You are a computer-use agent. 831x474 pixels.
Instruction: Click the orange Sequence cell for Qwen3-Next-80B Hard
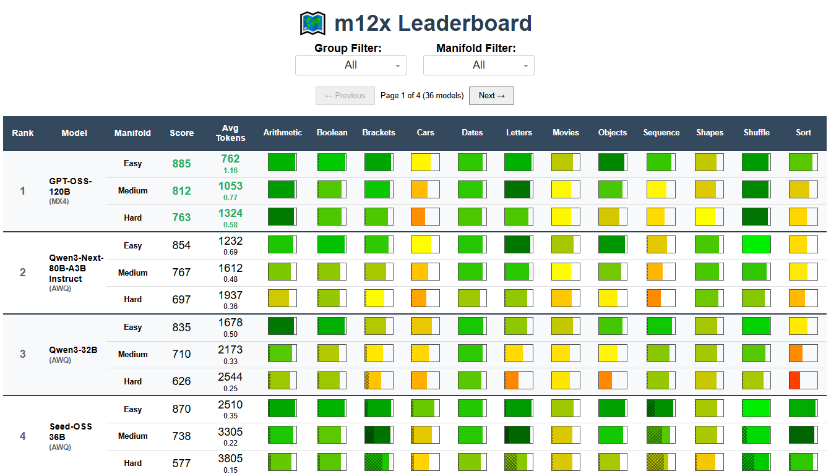pyautogui.click(x=661, y=298)
